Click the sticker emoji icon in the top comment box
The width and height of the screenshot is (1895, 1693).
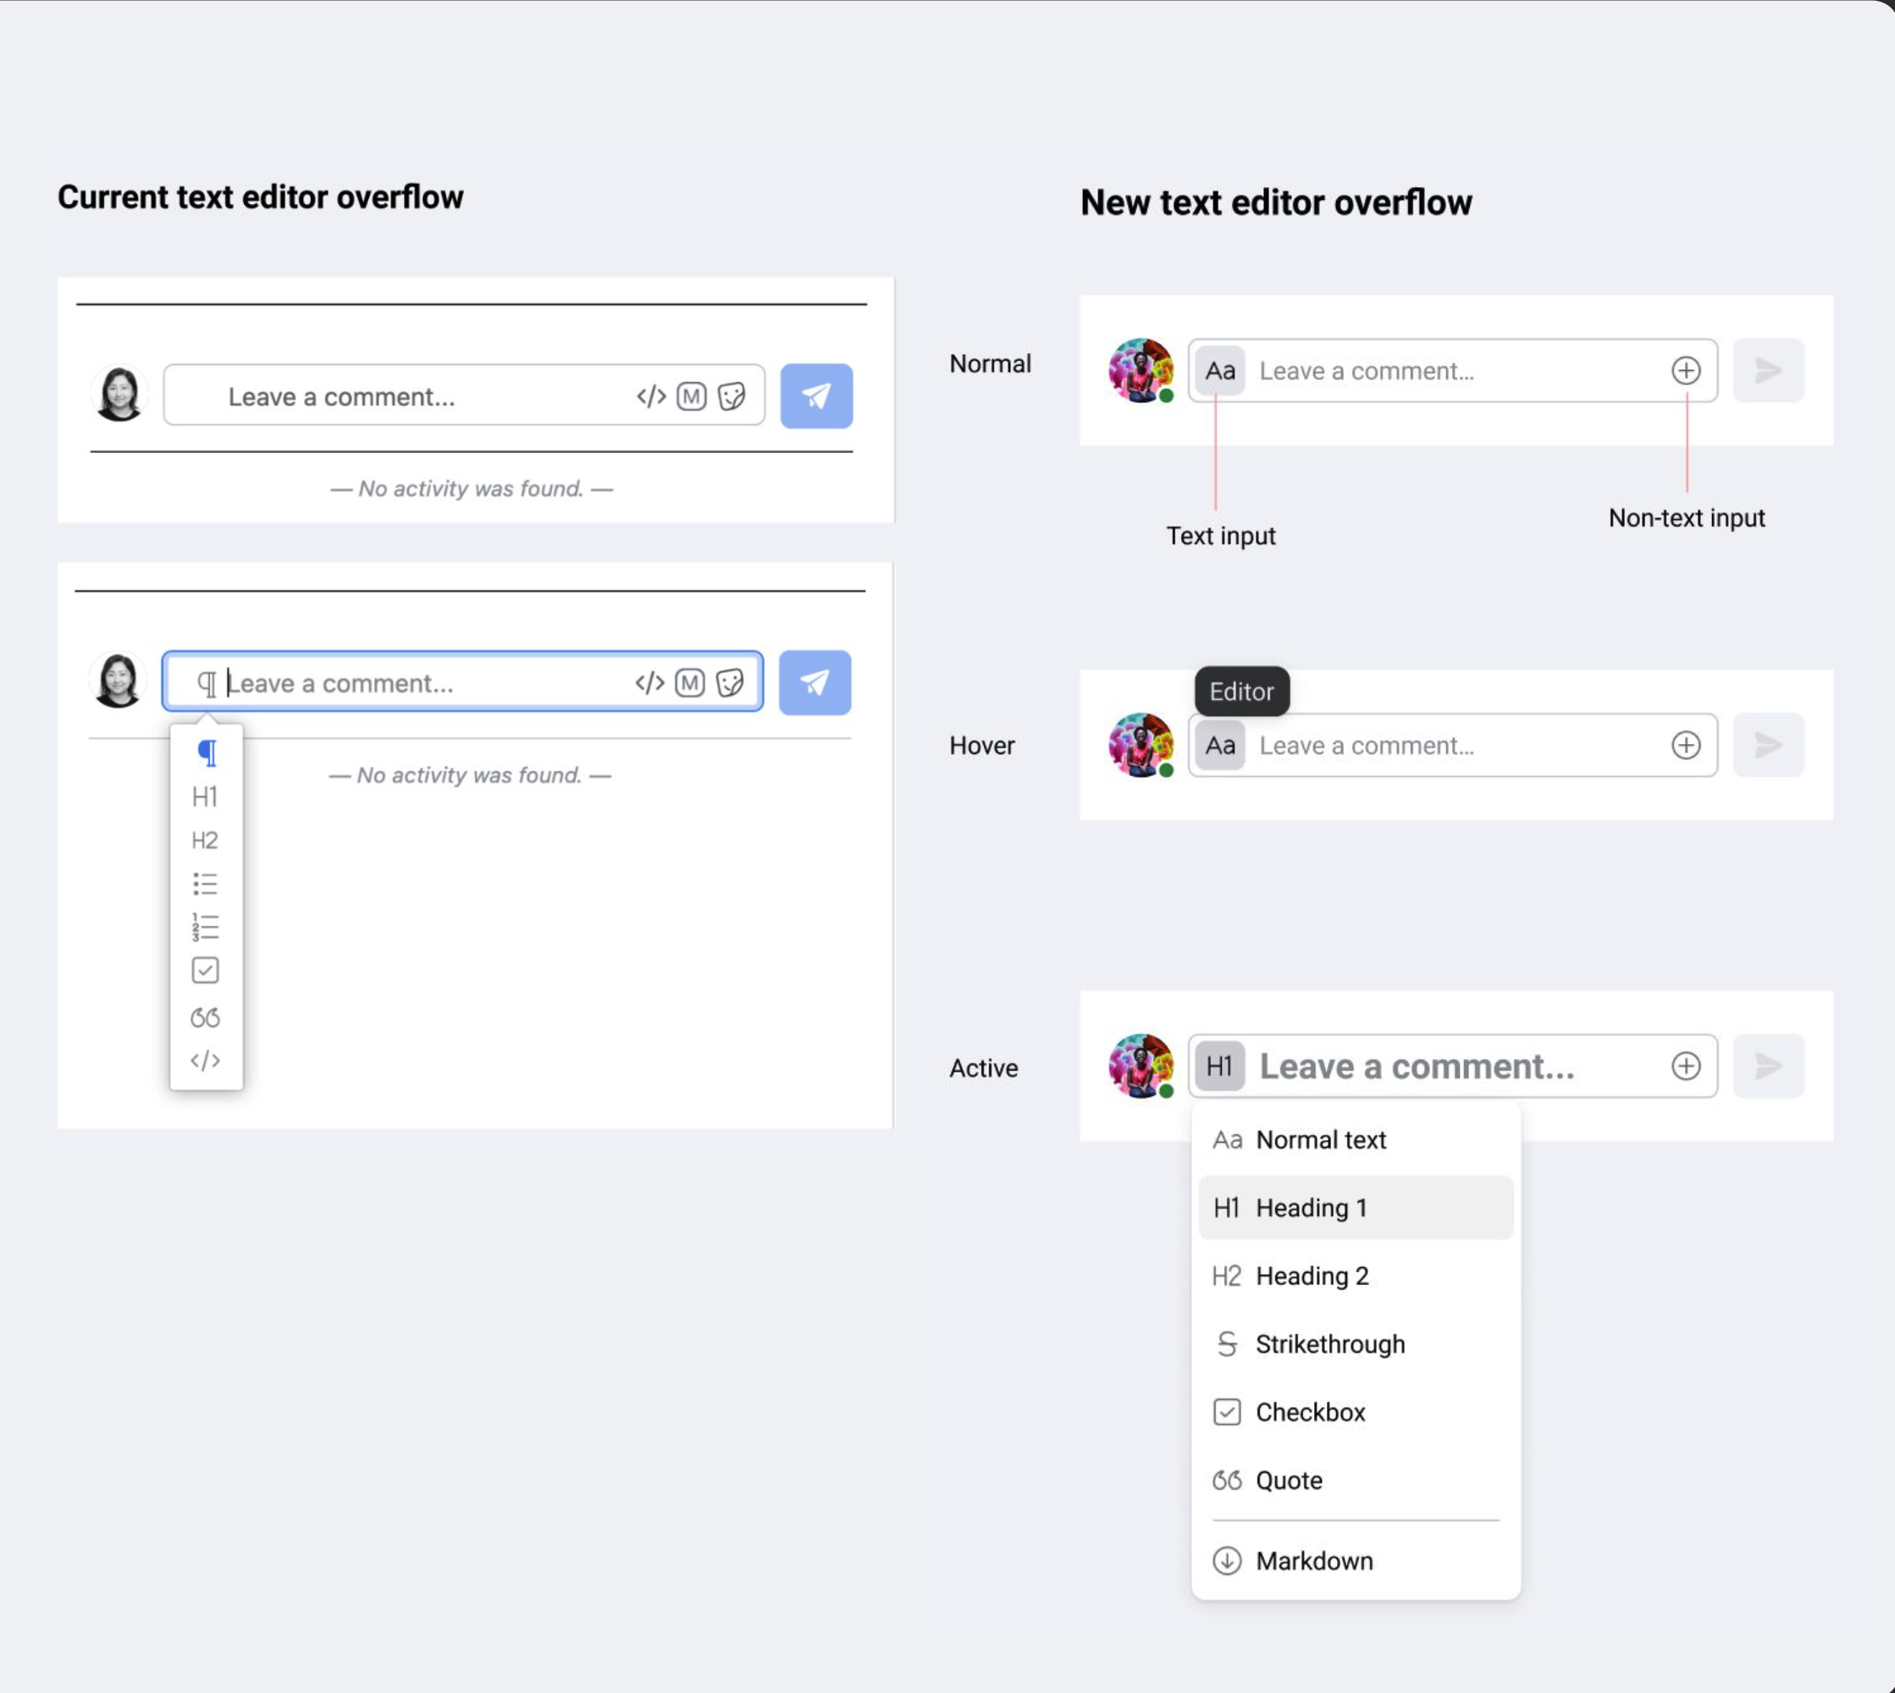pyautogui.click(x=732, y=396)
